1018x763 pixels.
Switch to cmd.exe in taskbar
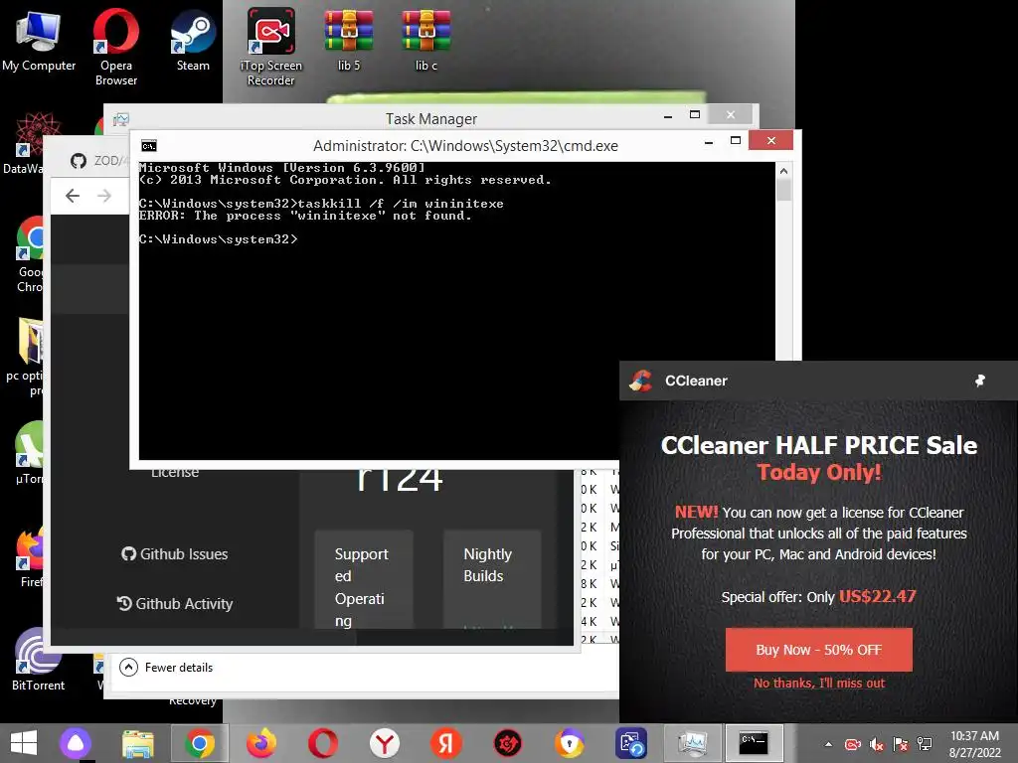[x=754, y=743]
